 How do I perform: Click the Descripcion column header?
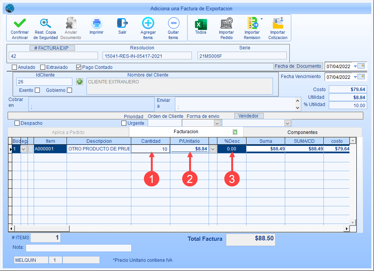pyautogui.click(x=99, y=141)
